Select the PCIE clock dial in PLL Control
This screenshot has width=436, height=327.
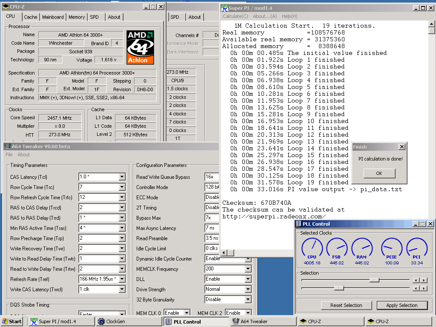(x=392, y=248)
